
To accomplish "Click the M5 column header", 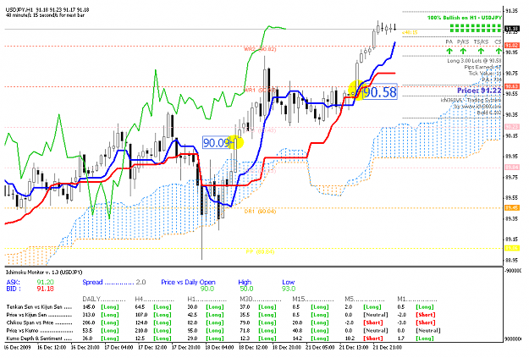I will point(365,300).
